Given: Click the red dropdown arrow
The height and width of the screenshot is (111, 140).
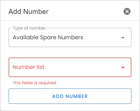Looking at the screenshot, I should 123,68.
